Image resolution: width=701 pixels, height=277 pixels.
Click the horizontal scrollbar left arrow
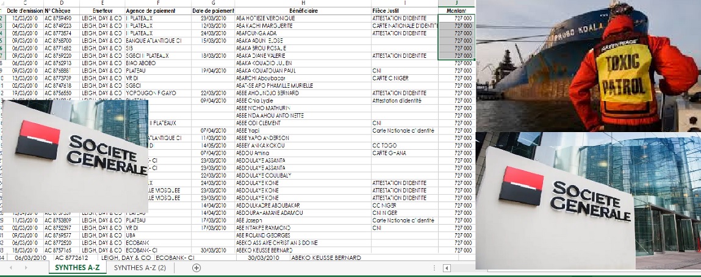(447, 268)
